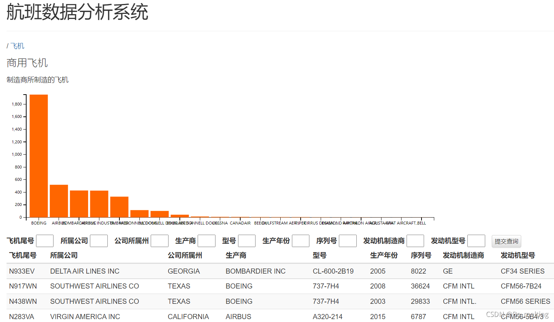
Task: Focus the 生产商 filter input
Action: click(206, 241)
